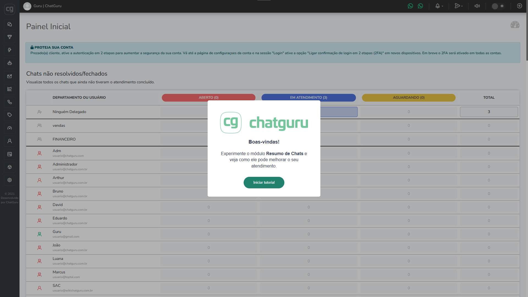528x297 pixels.
Task: Open the chatbot robot icon
Action: point(10,63)
